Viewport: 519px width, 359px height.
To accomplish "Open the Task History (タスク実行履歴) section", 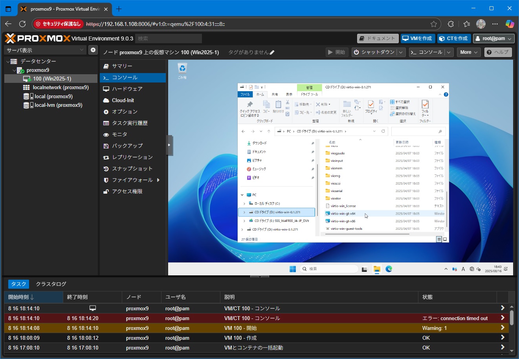I will (x=133, y=123).
